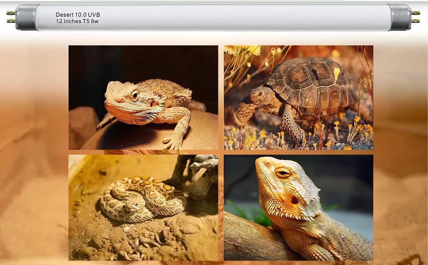Click the 'Desert 10.0 UVB' label text
The height and width of the screenshot is (265, 428).
tap(77, 14)
